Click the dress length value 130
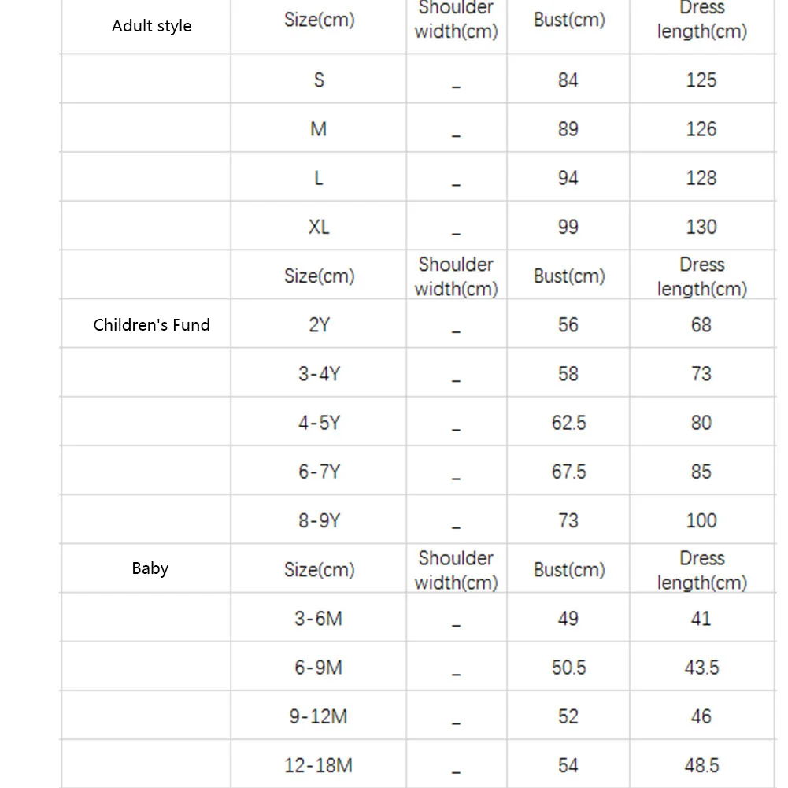Screen dimensions: 788x788 [701, 227]
